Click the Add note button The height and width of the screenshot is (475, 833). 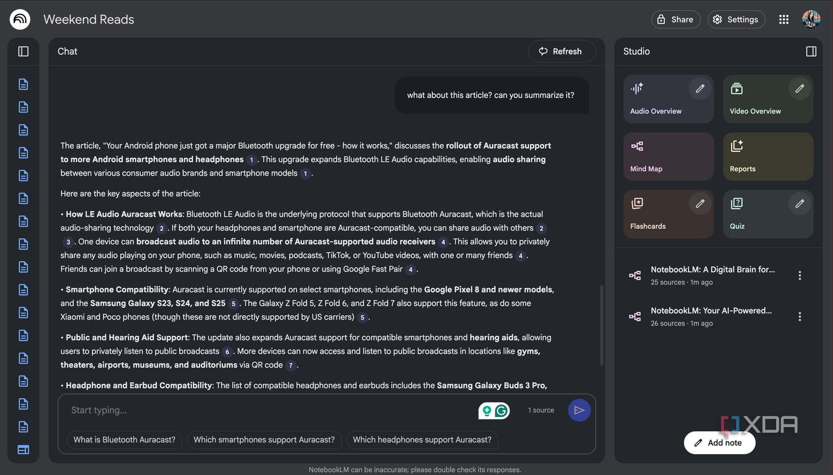pos(719,443)
